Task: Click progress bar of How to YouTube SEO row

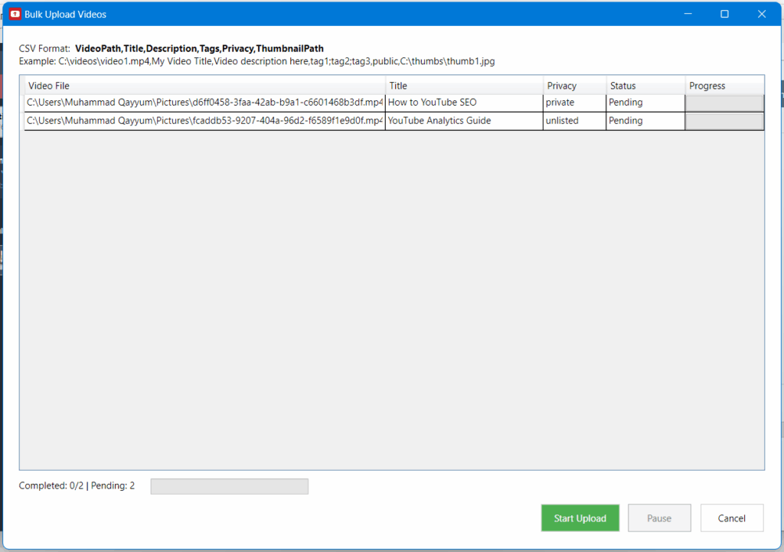Action: point(724,103)
